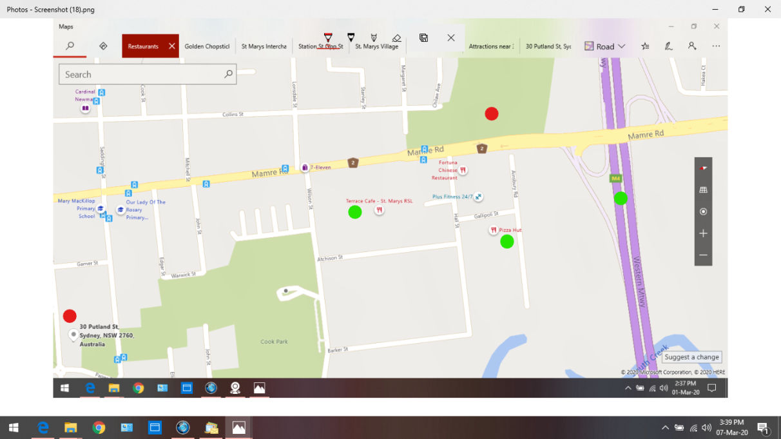The width and height of the screenshot is (781, 439).
Task: Click the save ink icon
Action: (423, 38)
